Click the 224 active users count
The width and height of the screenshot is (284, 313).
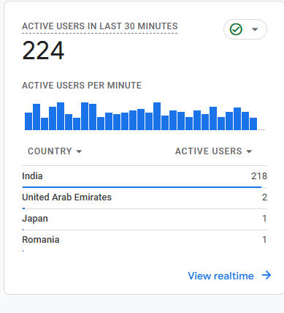43,50
